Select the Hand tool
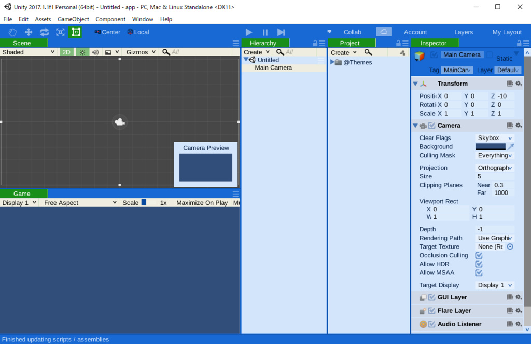 [12, 32]
